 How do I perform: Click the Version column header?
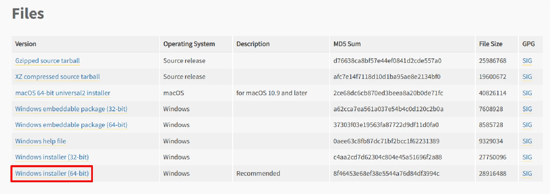pos(26,44)
